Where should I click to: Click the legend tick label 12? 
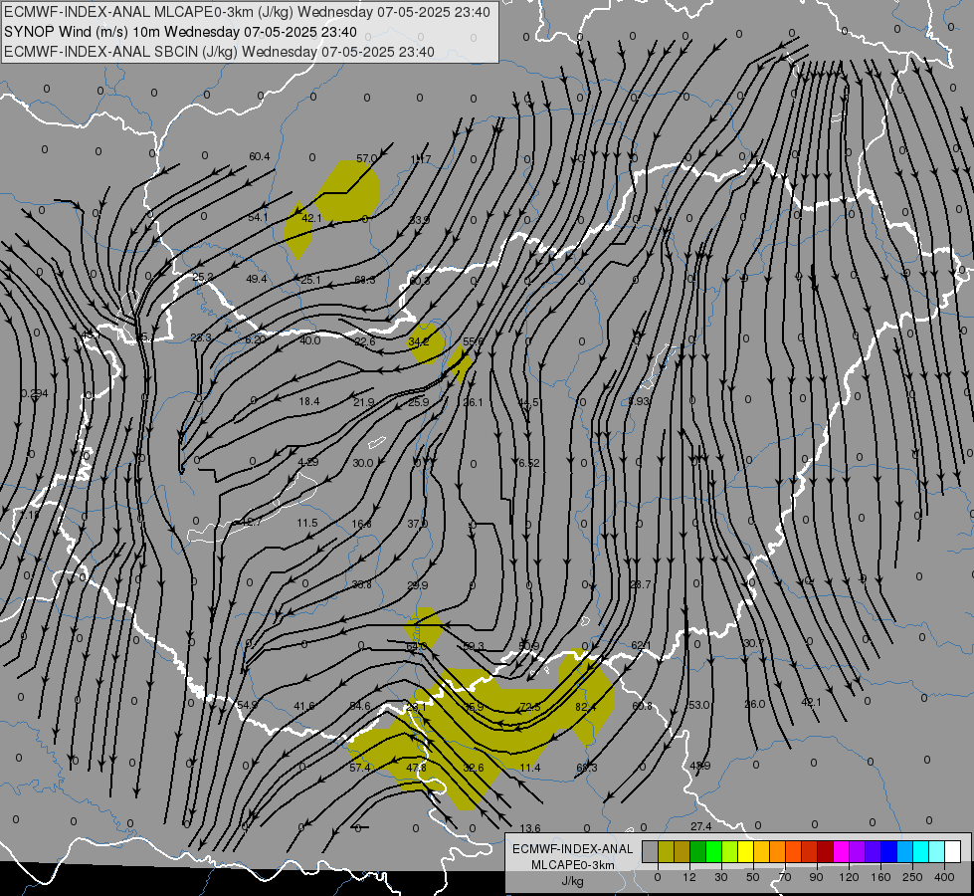pyautogui.click(x=688, y=877)
